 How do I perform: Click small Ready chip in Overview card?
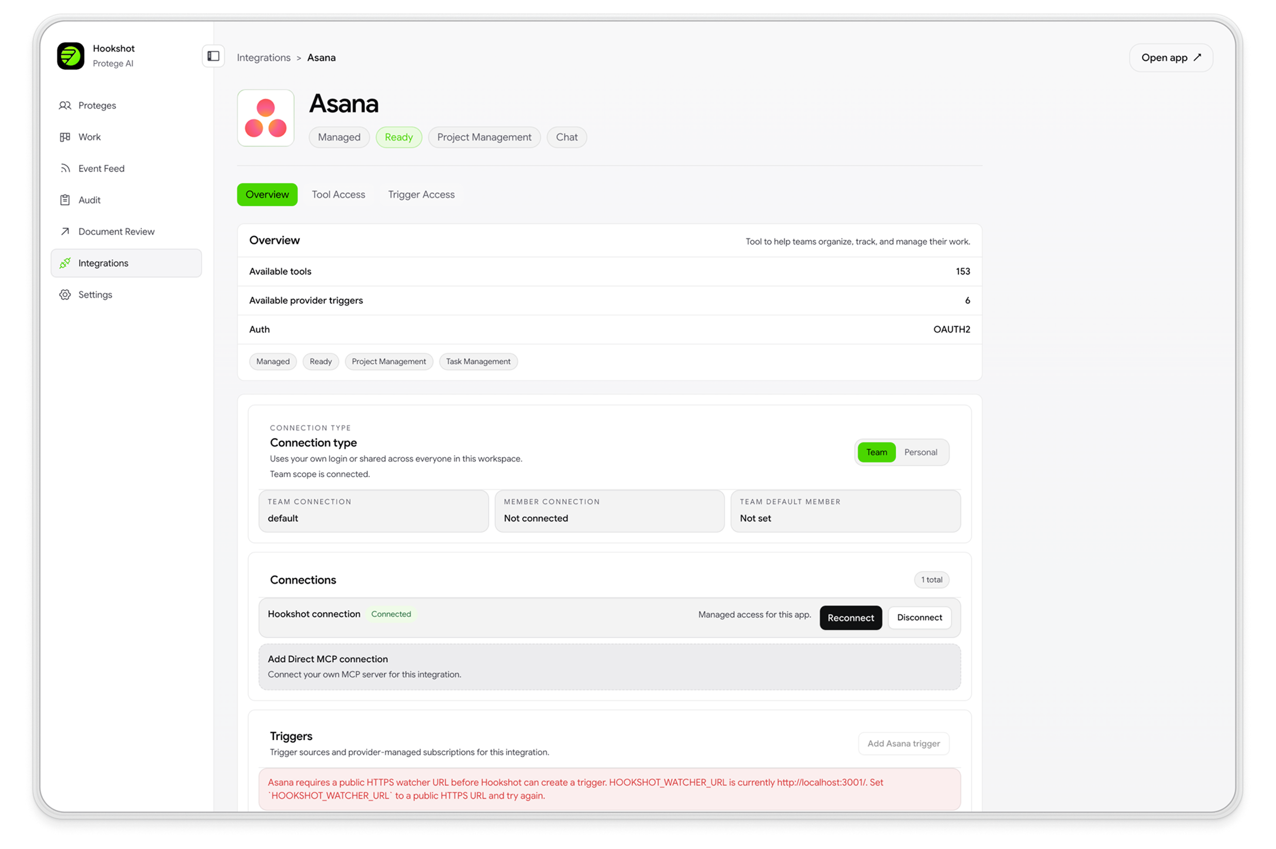[x=320, y=361]
